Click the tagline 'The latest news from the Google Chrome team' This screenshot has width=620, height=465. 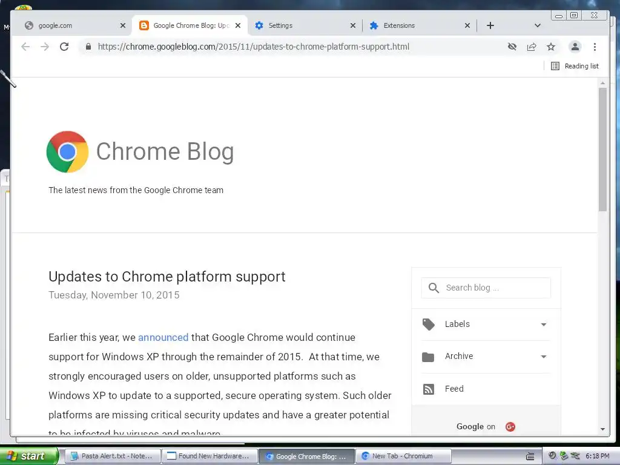[136, 190]
